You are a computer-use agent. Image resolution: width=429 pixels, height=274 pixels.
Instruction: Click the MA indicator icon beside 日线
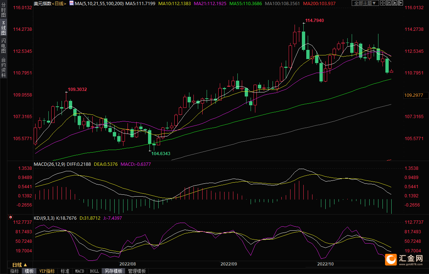pos(71,3)
